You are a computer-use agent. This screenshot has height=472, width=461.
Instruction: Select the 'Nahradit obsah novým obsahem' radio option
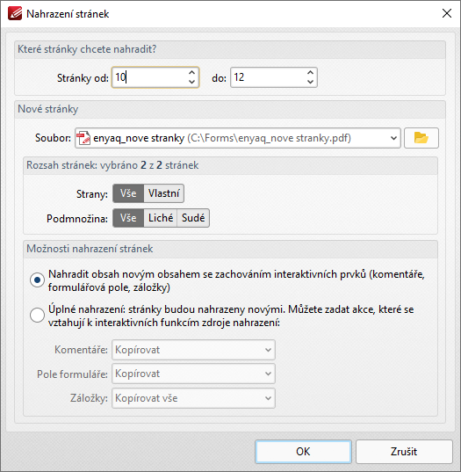coord(37,280)
